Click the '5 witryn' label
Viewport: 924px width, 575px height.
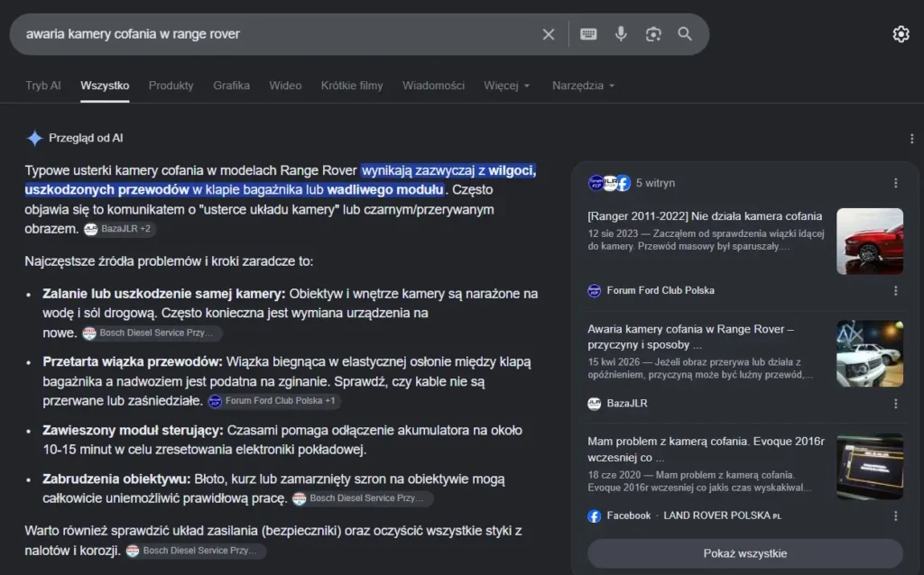tap(655, 183)
